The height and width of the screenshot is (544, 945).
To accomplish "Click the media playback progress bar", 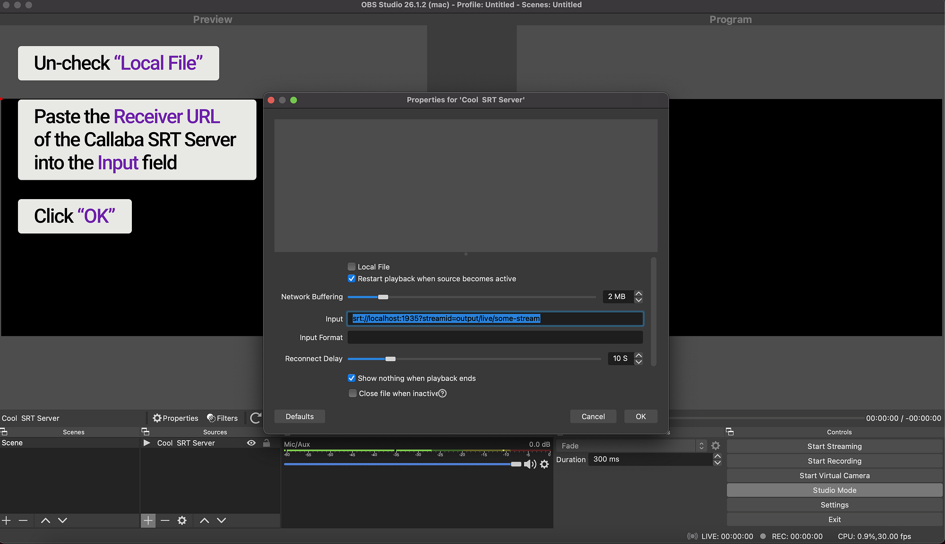I will pos(766,418).
